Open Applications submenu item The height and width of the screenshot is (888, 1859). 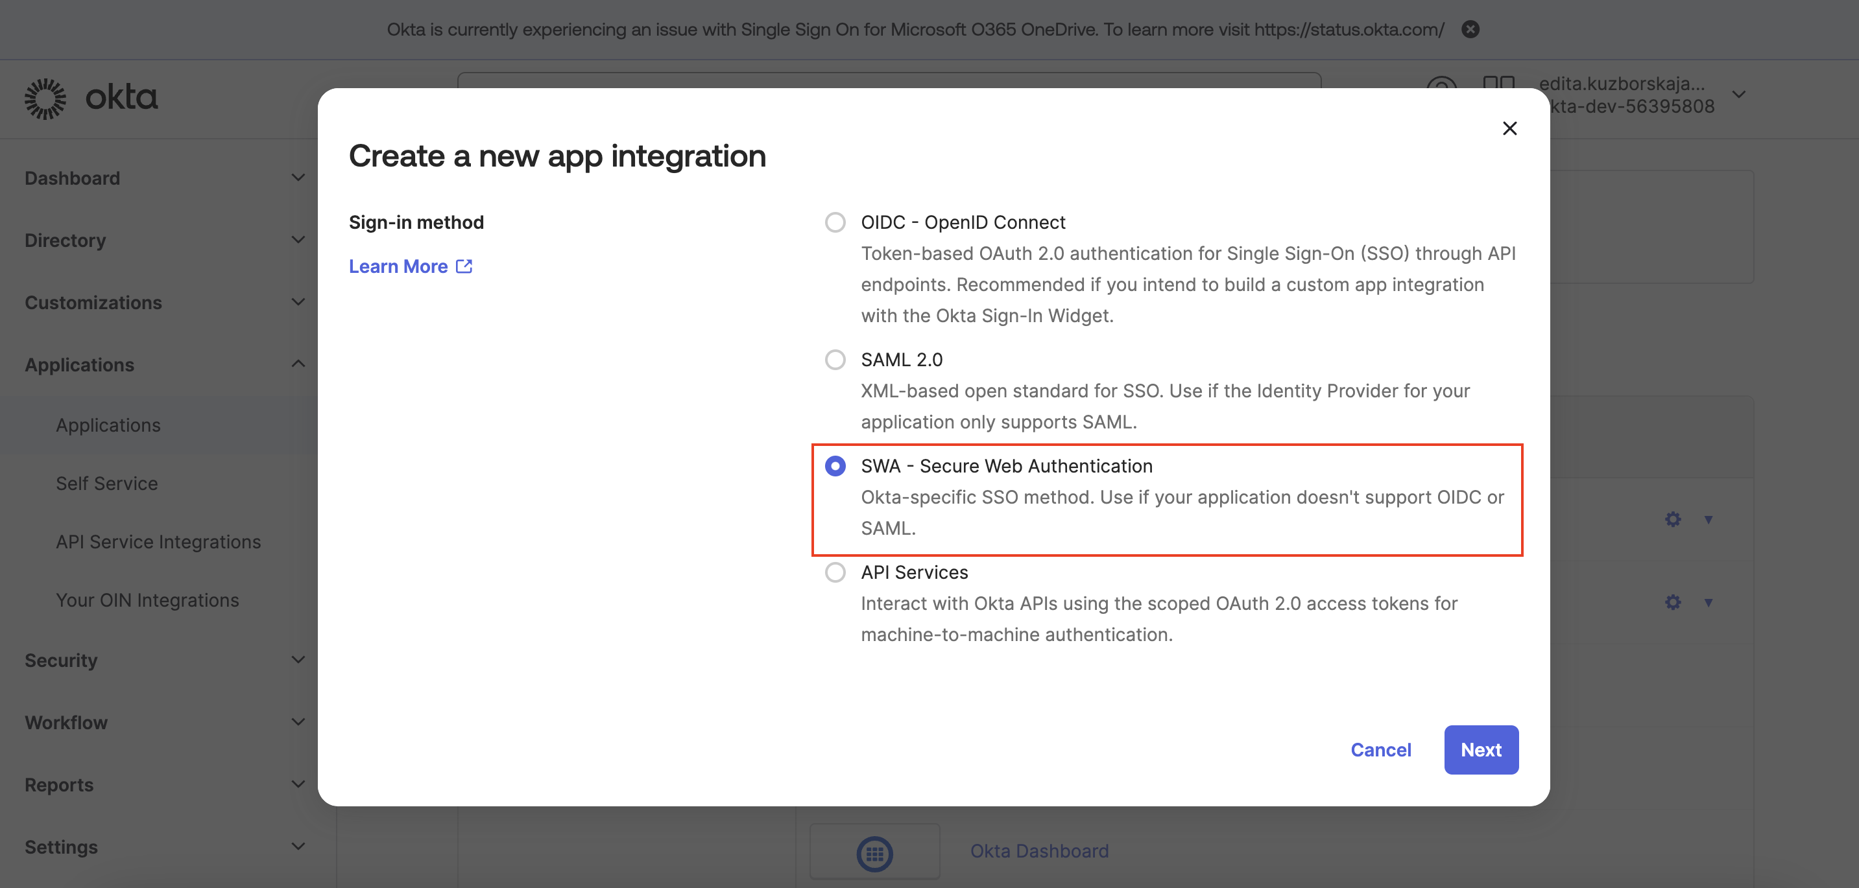(108, 425)
